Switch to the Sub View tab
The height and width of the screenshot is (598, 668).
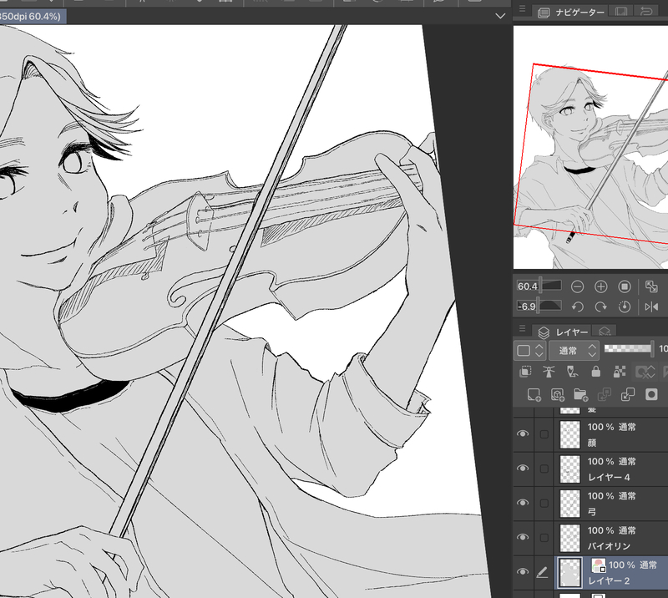[x=621, y=12]
